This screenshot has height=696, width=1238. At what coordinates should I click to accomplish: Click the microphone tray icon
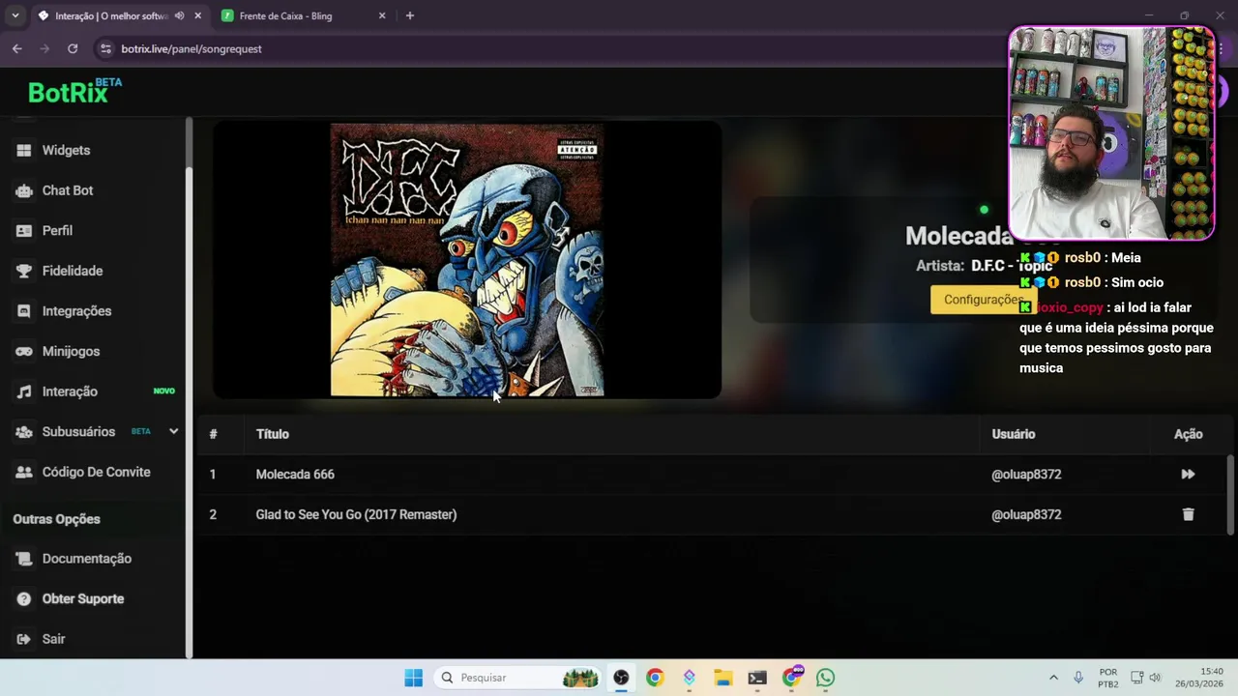[x=1078, y=678]
